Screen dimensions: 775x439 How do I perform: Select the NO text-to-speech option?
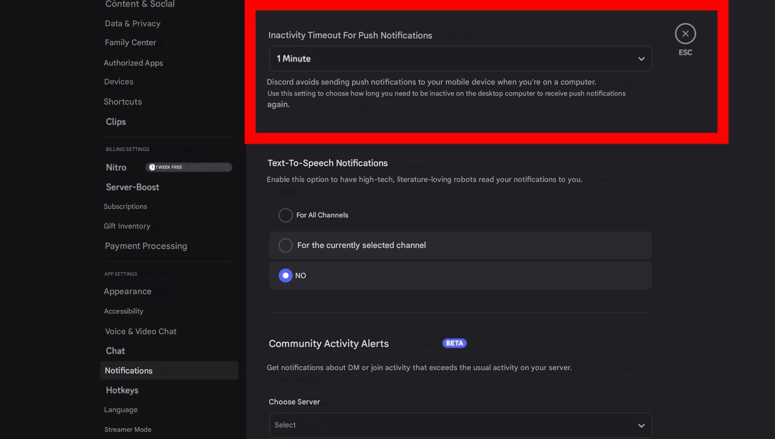(286, 275)
